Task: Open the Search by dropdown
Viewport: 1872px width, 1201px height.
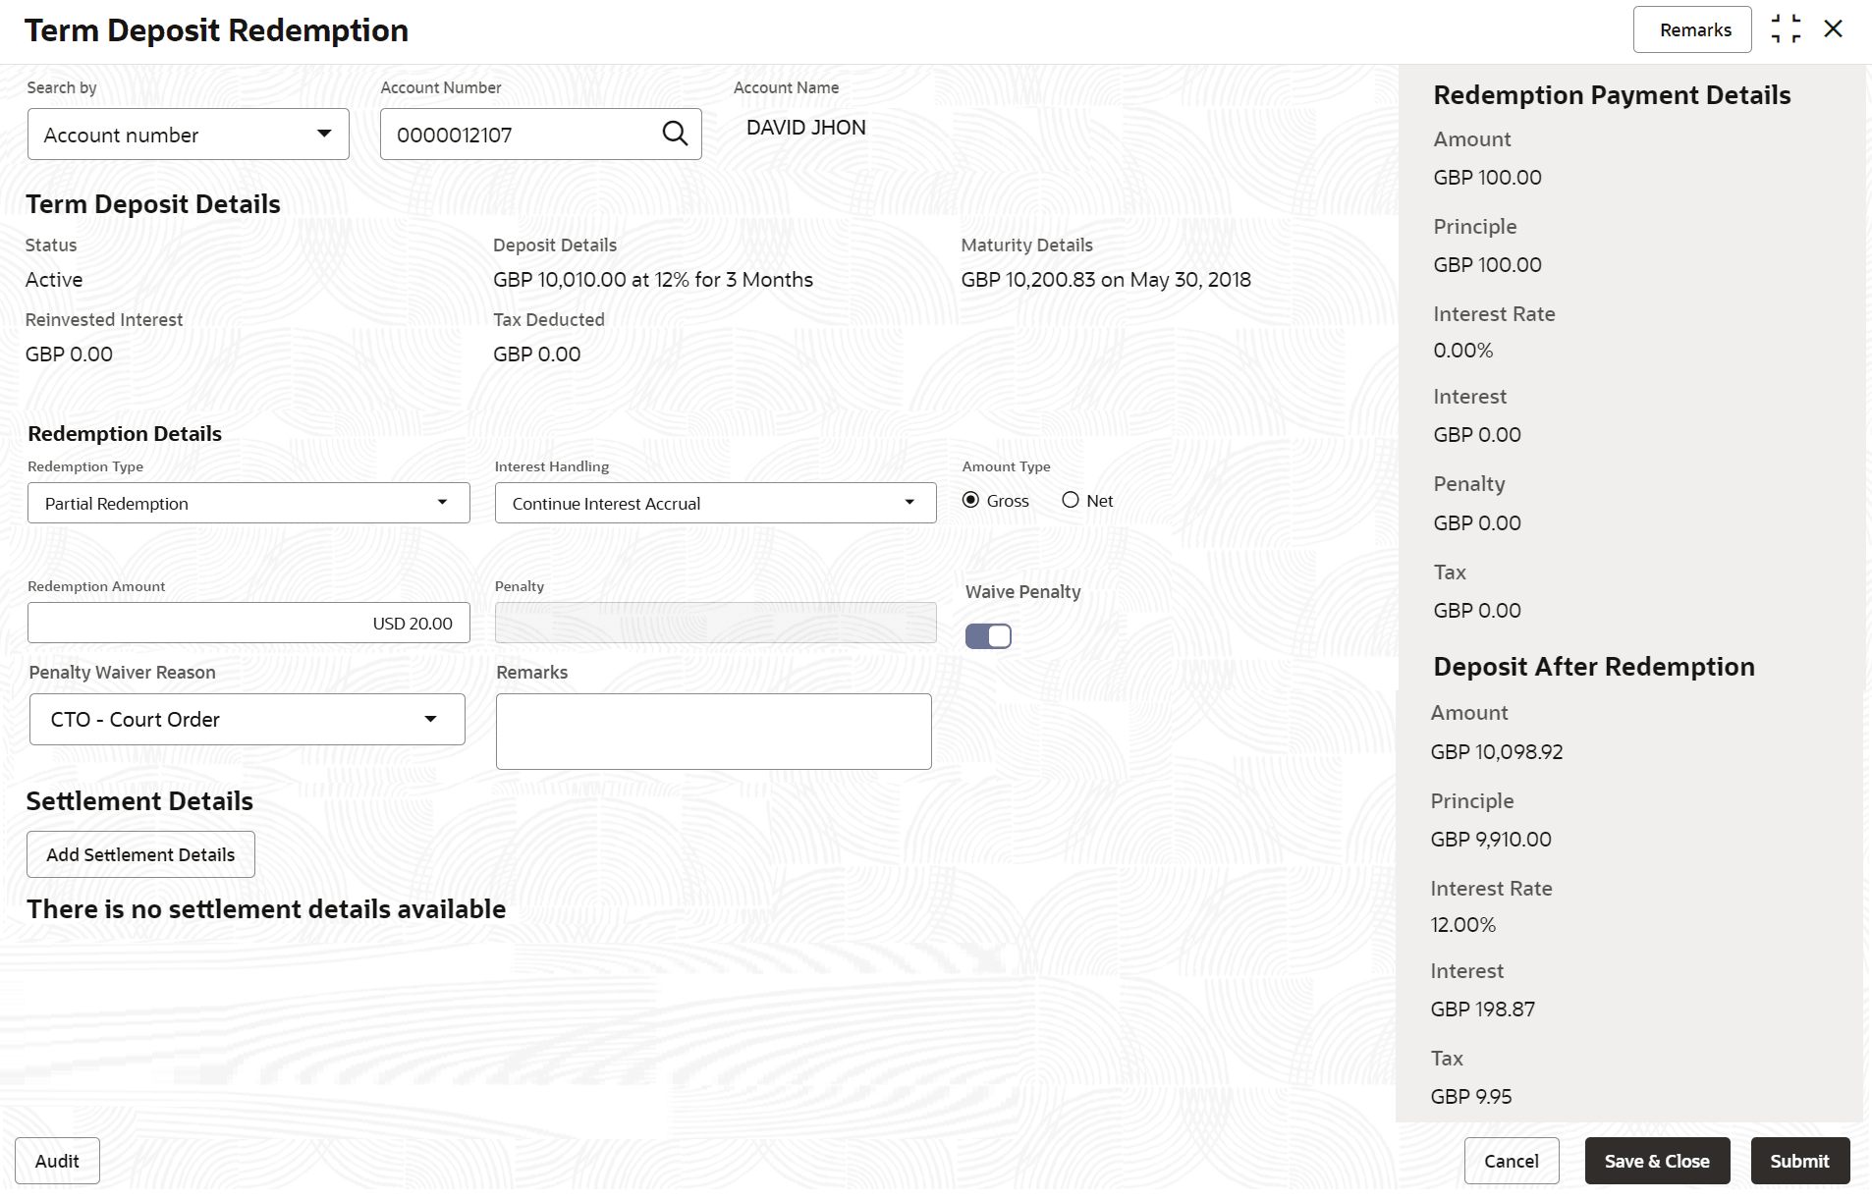Action: 189,135
